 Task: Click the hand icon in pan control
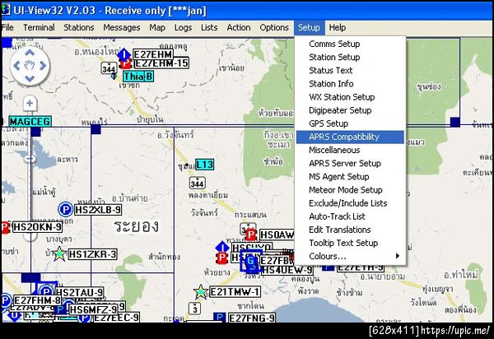pos(30,66)
